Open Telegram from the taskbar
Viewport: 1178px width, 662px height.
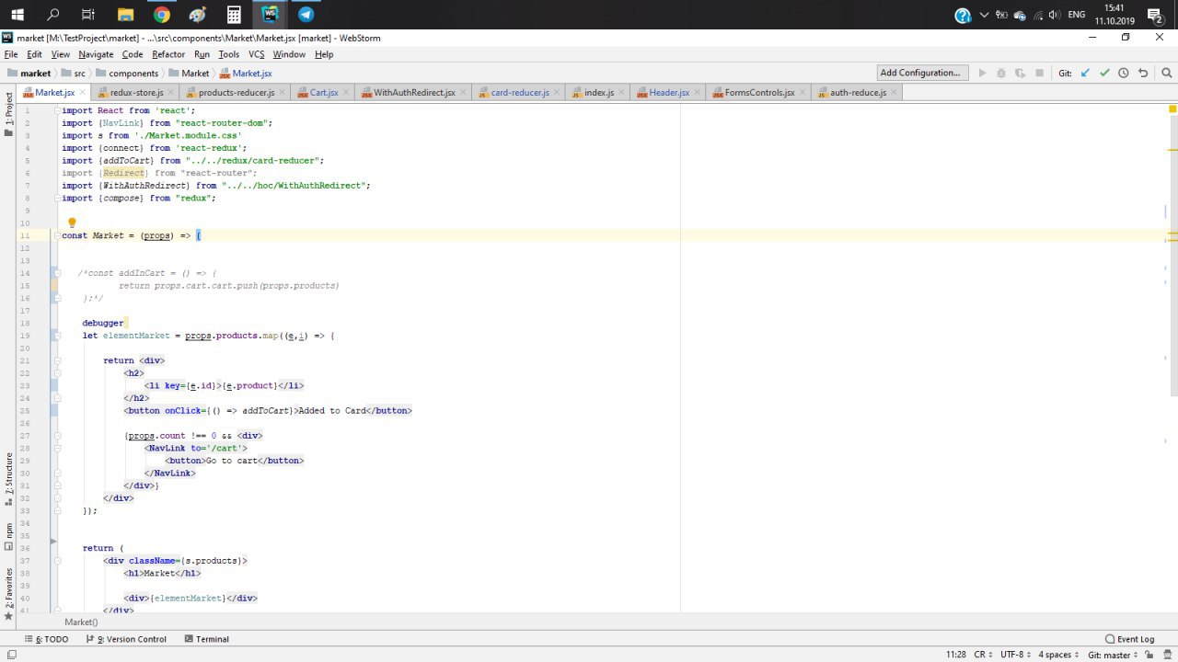306,15
